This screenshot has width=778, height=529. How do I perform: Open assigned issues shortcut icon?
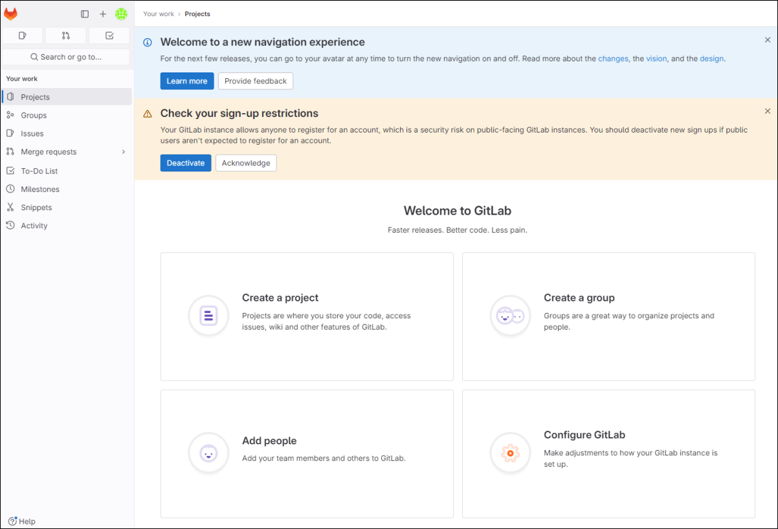23,36
